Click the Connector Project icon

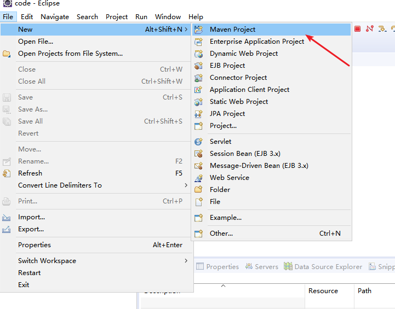tap(198, 78)
